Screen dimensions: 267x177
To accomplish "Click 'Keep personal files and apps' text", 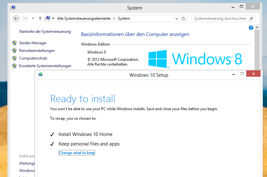I will 89,144.
